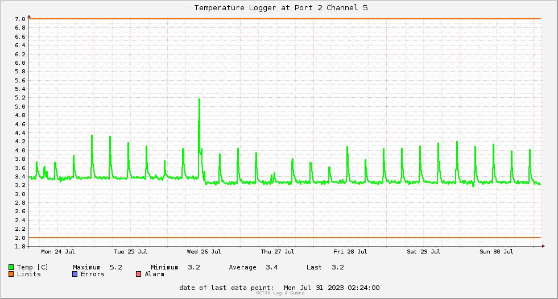Click the 6.0 y-axis label
Screen dimensions: 558x299
point(20,63)
